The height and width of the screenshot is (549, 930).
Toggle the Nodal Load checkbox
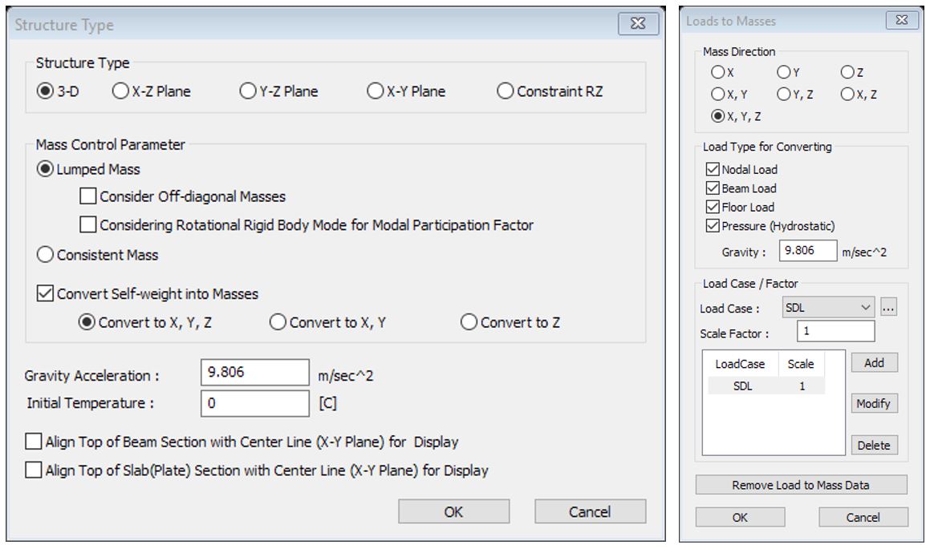coord(713,169)
